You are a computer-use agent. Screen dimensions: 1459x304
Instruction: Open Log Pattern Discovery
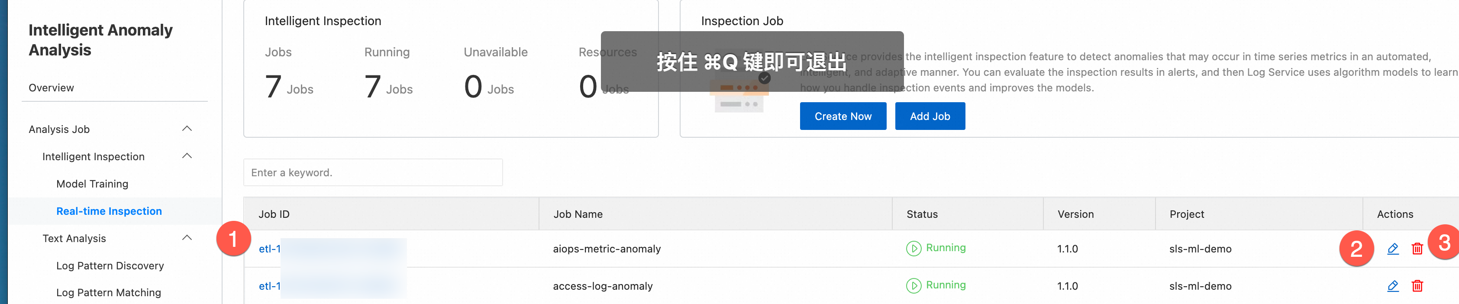[x=110, y=265]
